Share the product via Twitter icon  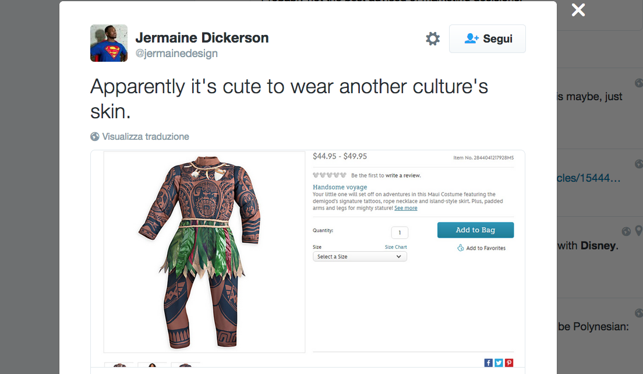pyautogui.click(x=499, y=362)
